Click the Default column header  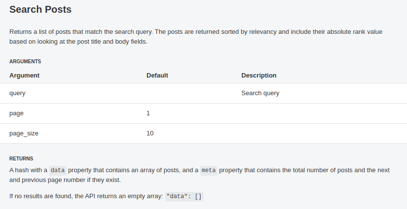[x=157, y=76]
